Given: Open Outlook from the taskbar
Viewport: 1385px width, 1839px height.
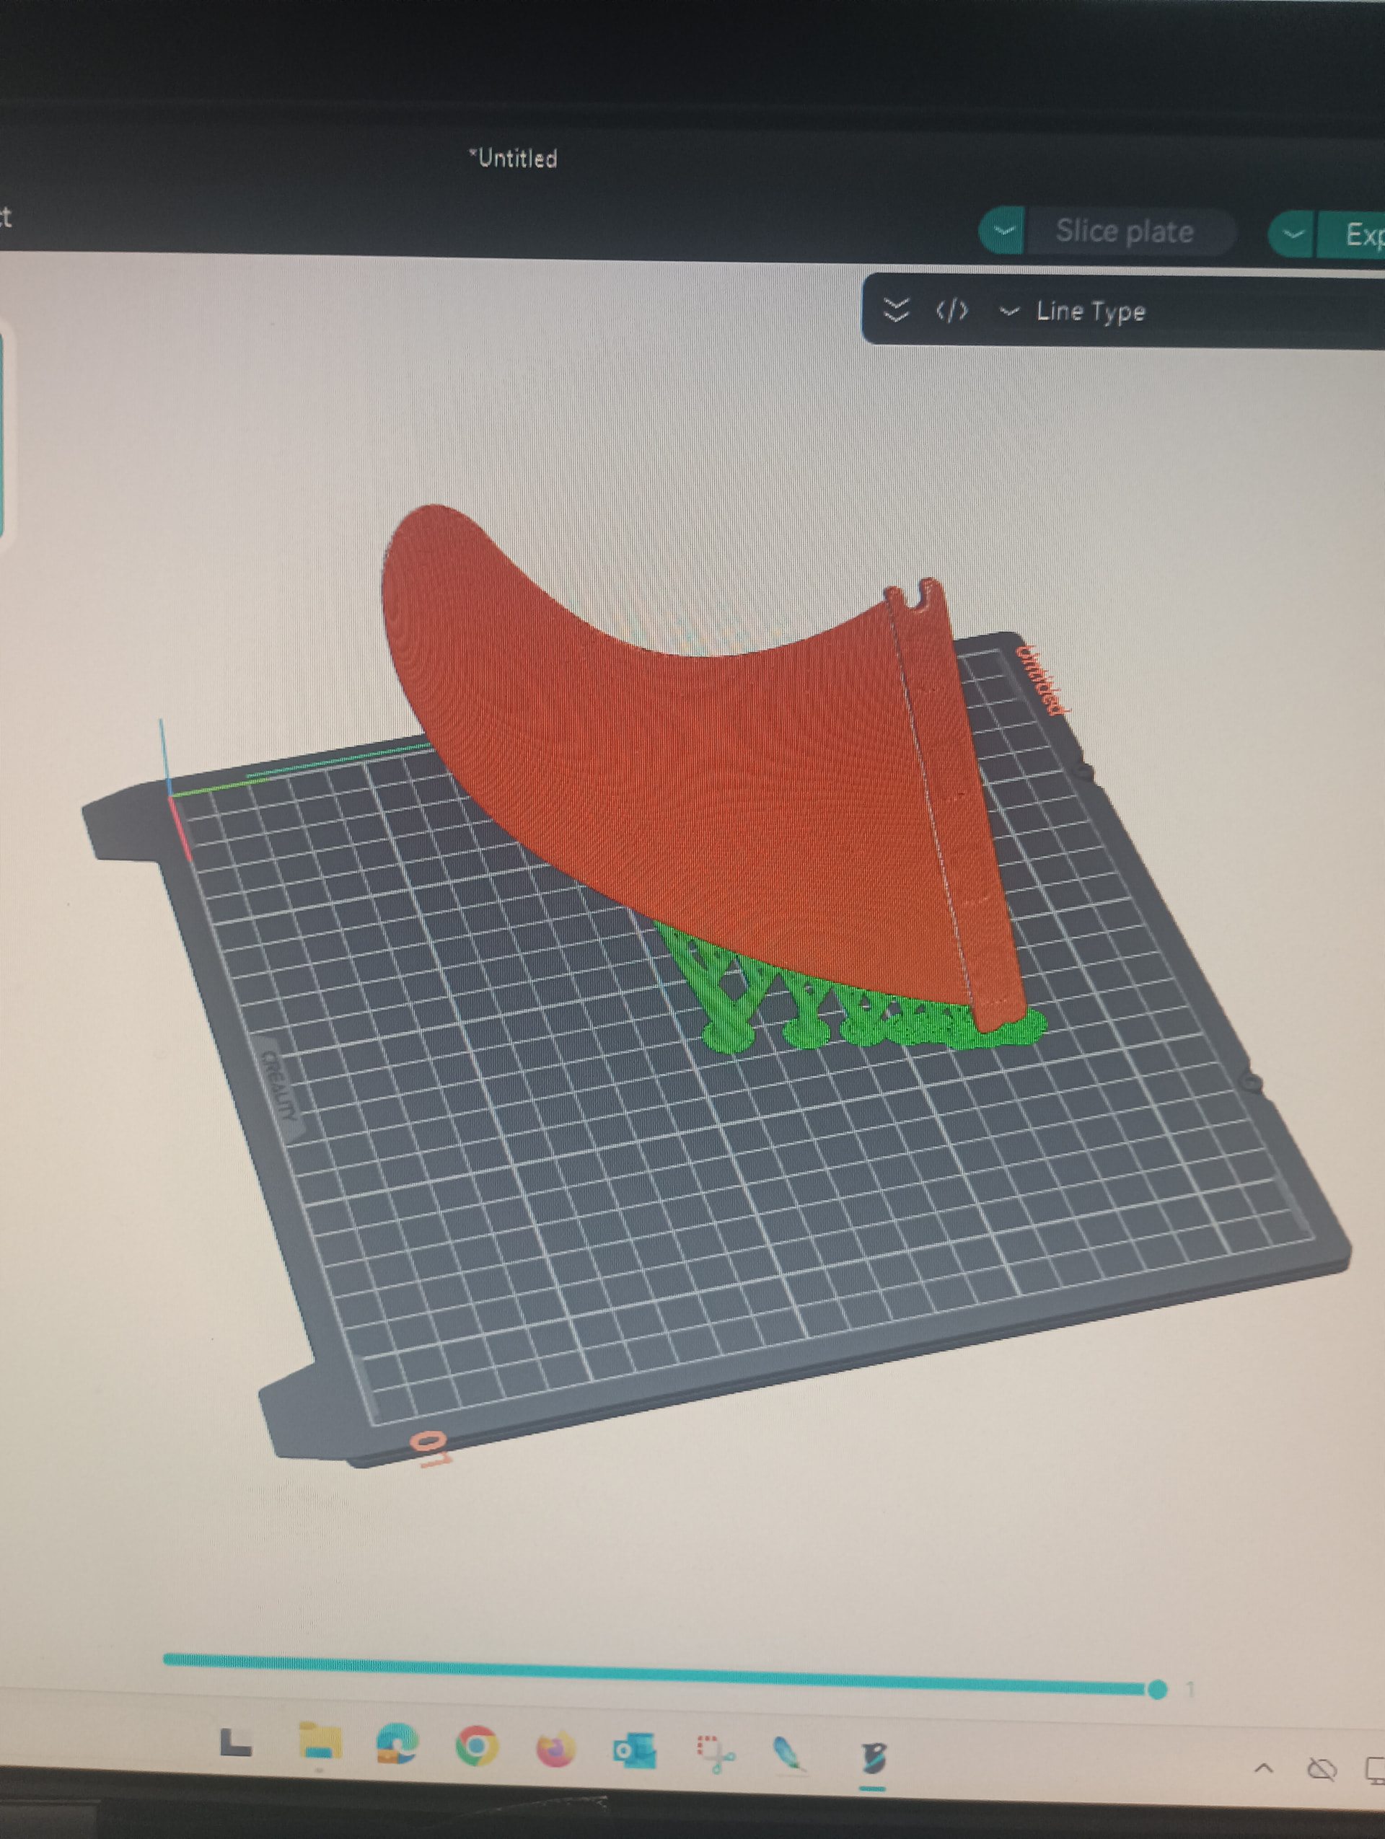Looking at the screenshot, I should (635, 1752).
